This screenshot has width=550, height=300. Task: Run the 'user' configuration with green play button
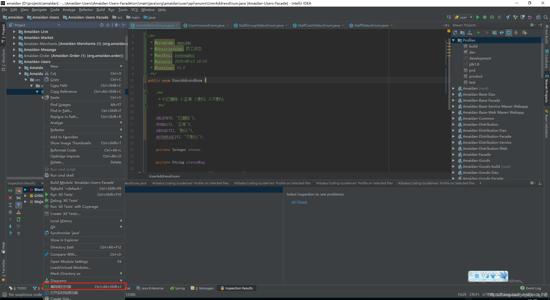pos(478,17)
